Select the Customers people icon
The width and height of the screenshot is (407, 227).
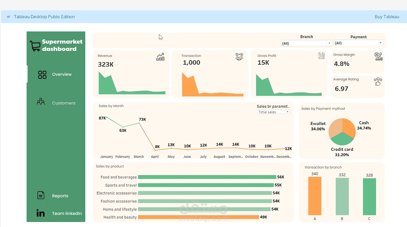point(41,102)
